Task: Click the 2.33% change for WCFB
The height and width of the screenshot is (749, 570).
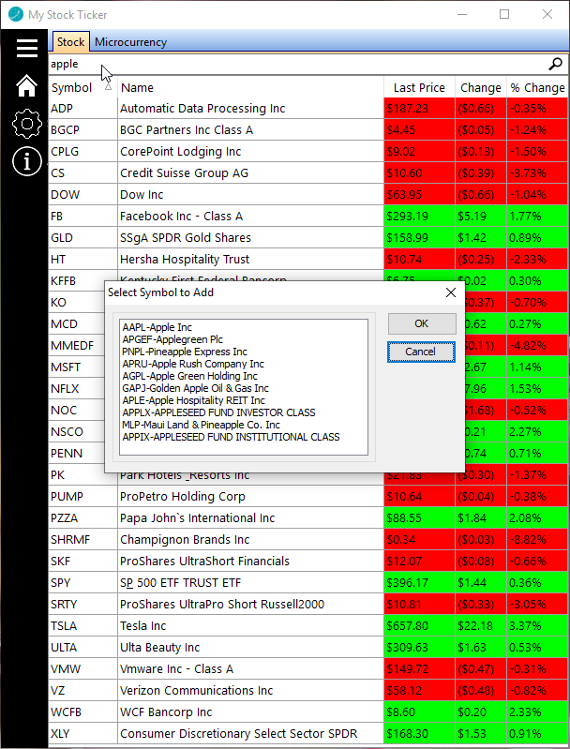Action: point(537,712)
